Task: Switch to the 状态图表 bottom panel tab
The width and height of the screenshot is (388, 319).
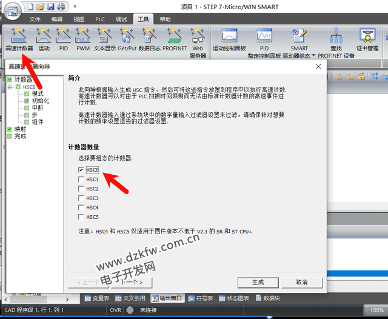Action: 233,298
